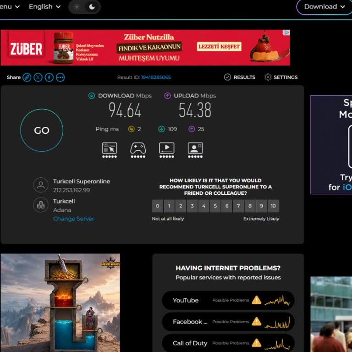Select rating 9 on recommendation scale
352x352 pixels.
click(x=262, y=206)
